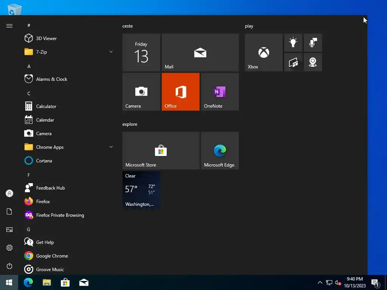Open the Xbox tile

point(263,52)
